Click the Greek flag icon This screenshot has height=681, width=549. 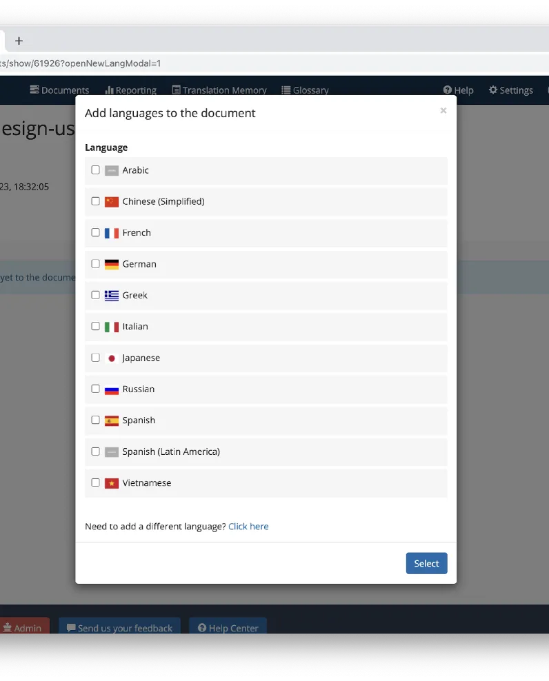click(112, 296)
